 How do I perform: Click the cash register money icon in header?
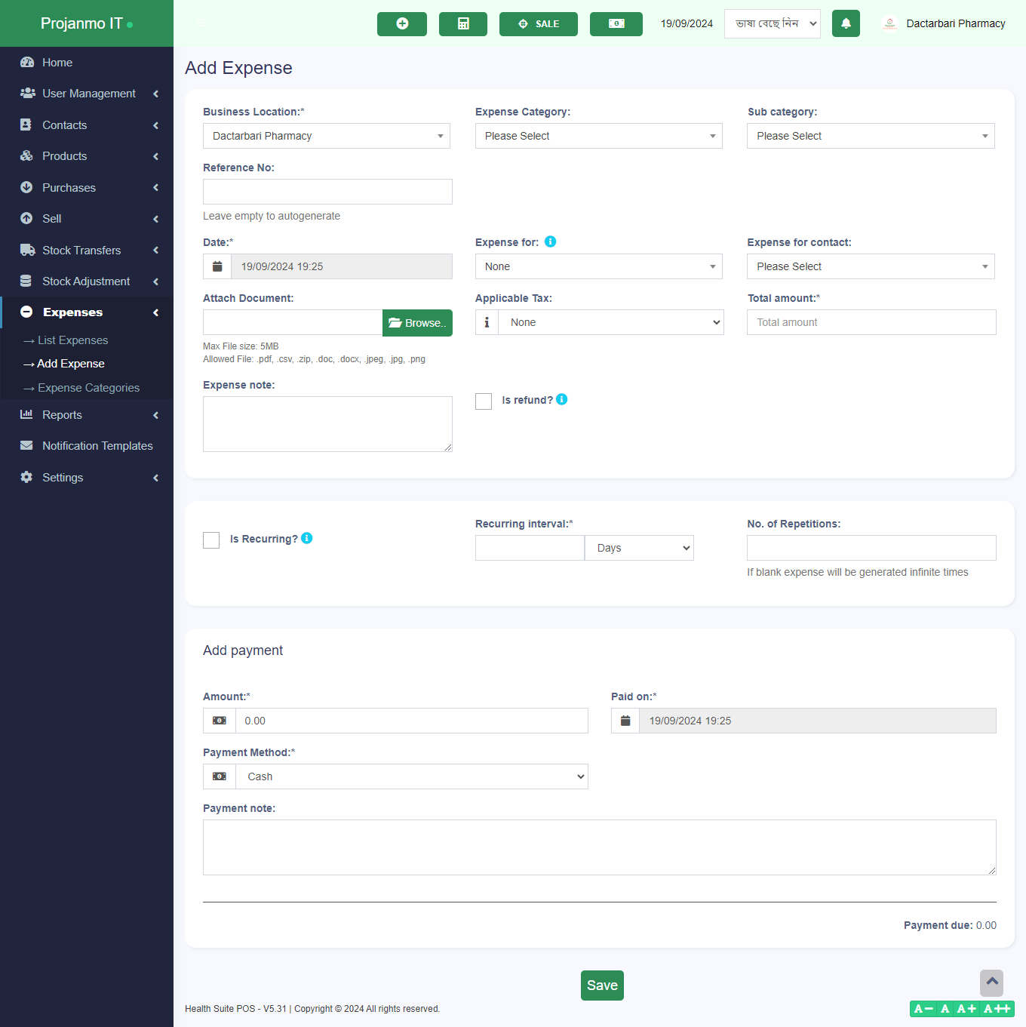pyautogui.click(x=616, y=23)
